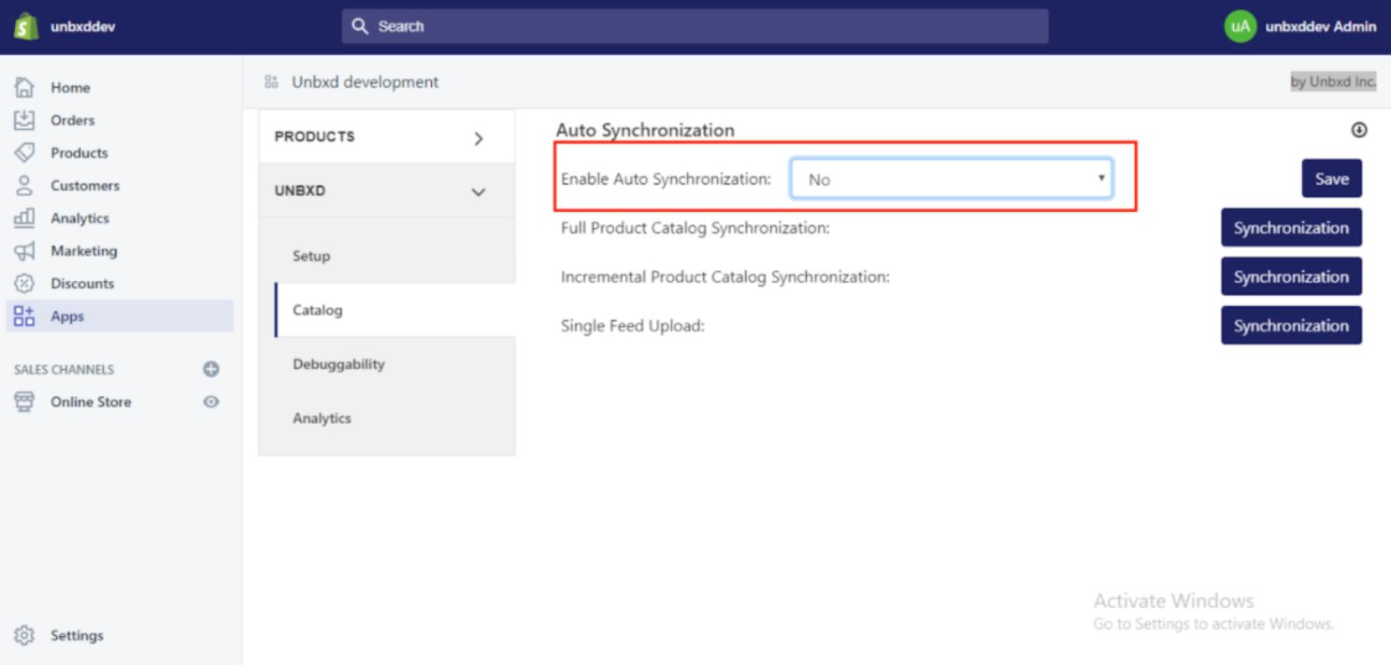The height and width of the screenshot is (665, 1391).
Task: Click the Incremental Product Catalog Synchronization label
Action: pos(725,277)
